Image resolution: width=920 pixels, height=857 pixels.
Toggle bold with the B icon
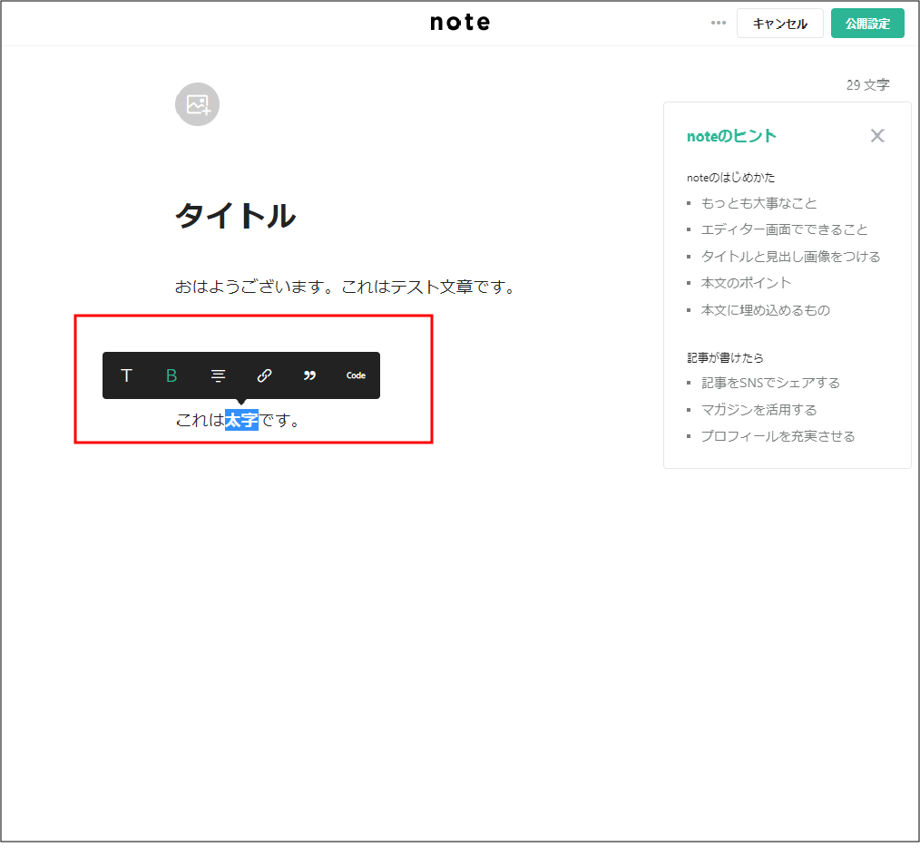(171, 375)
